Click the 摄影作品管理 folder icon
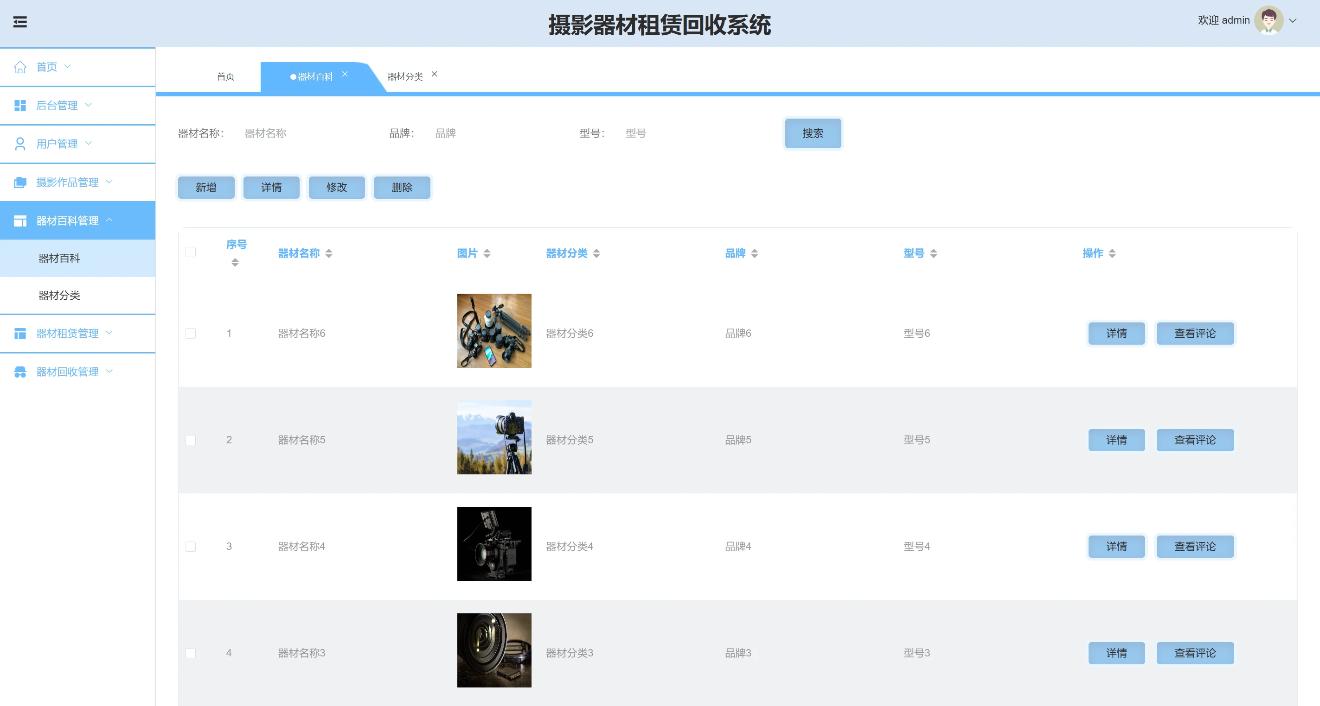Image resolution: width=1320 pixels, height=706 pixels. pyautogui.click(x=20, y=182)
